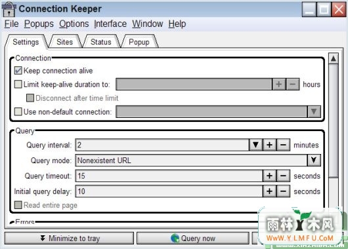Open the Options menu
This screenshot has width=348, height=249.
(x=74, y=24)
